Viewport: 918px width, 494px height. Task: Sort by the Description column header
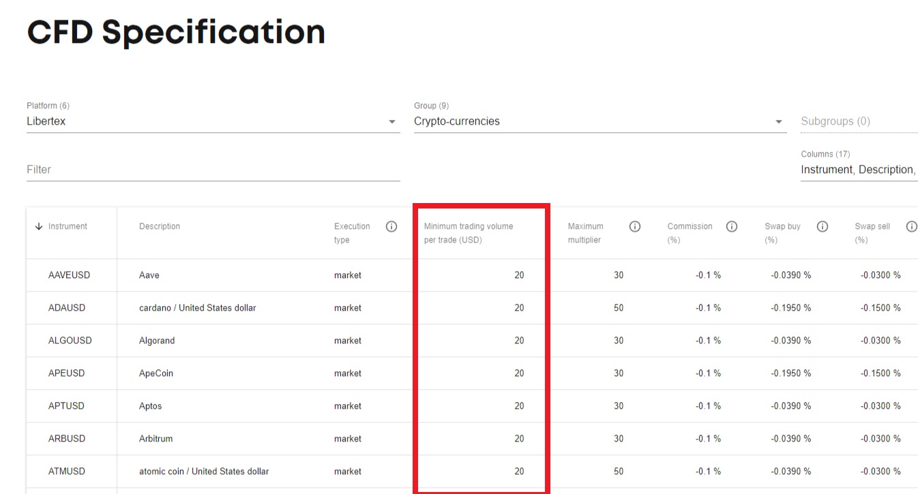click(x=160, y=226)
